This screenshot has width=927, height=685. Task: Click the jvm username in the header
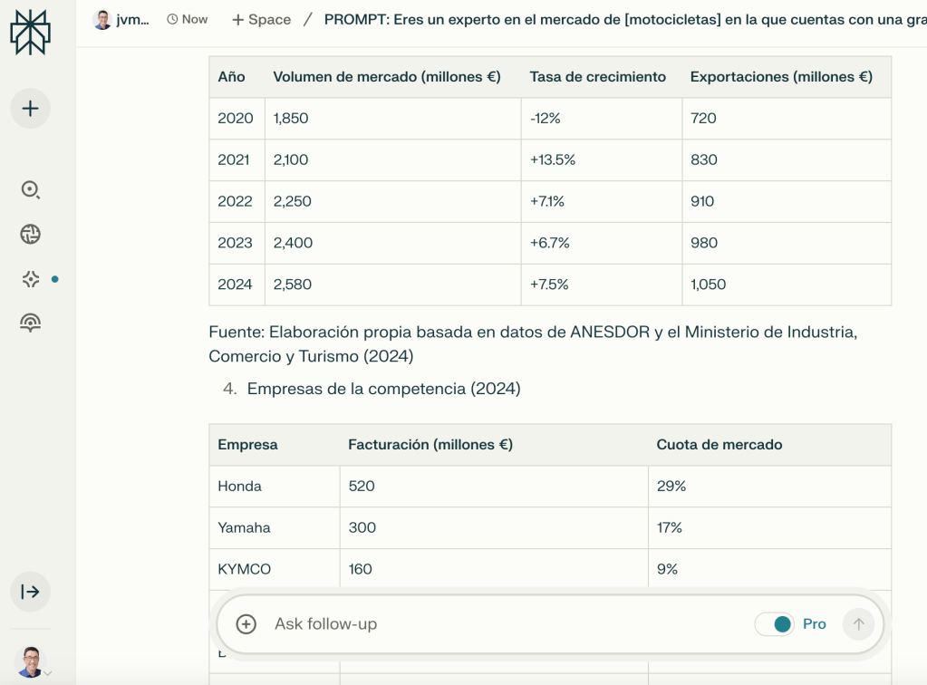pyautogui.click(x=132, y=19)
